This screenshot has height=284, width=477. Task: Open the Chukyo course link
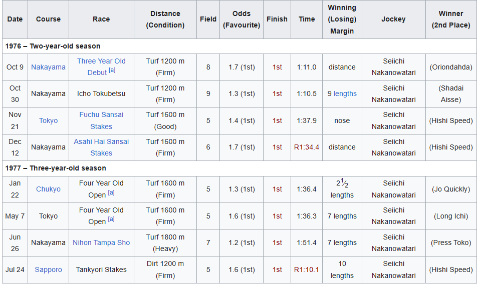point(48,189)
